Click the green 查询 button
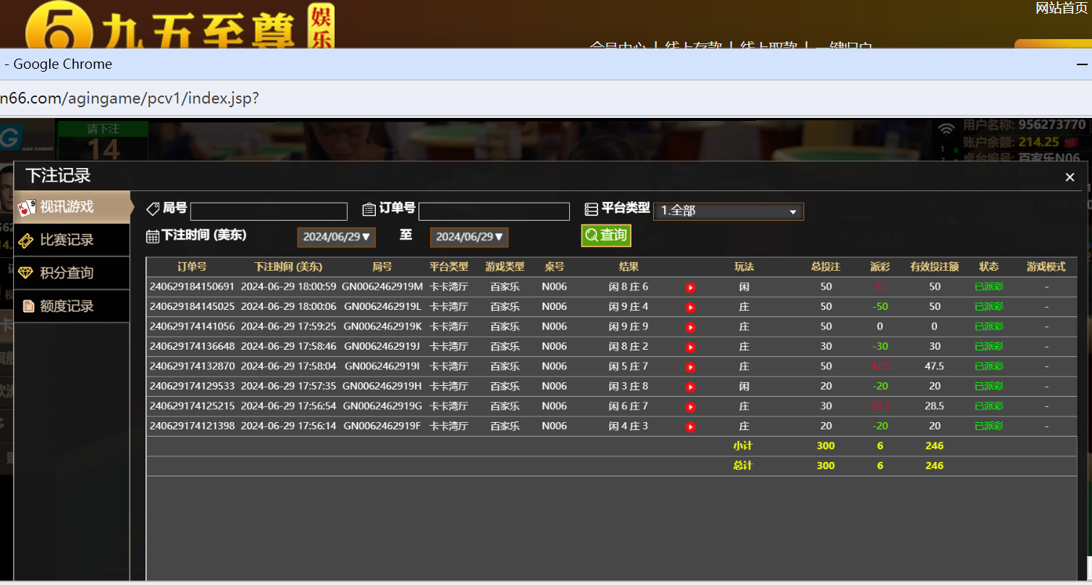 coord(606,235)
